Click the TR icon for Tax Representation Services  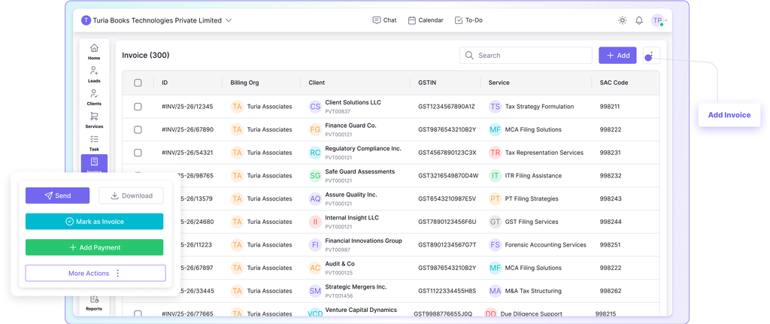click(495, 153)
